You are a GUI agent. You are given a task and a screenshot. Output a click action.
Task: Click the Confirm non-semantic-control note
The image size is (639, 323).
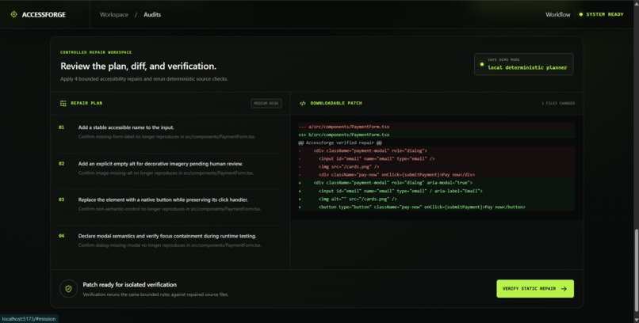click(x=169, y=209)
